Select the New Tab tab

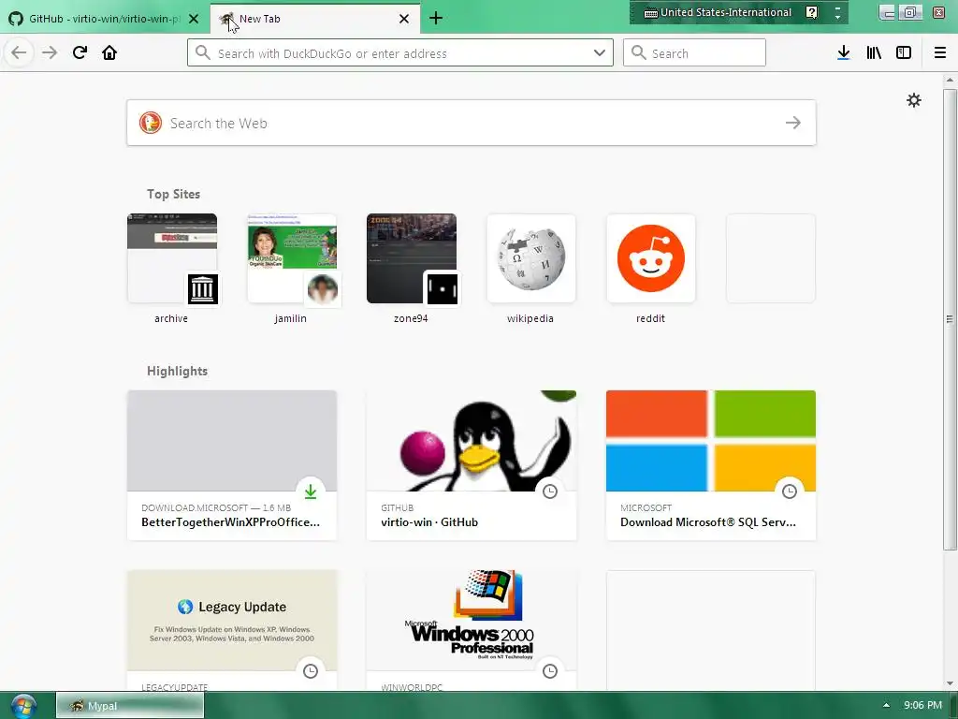314,19
